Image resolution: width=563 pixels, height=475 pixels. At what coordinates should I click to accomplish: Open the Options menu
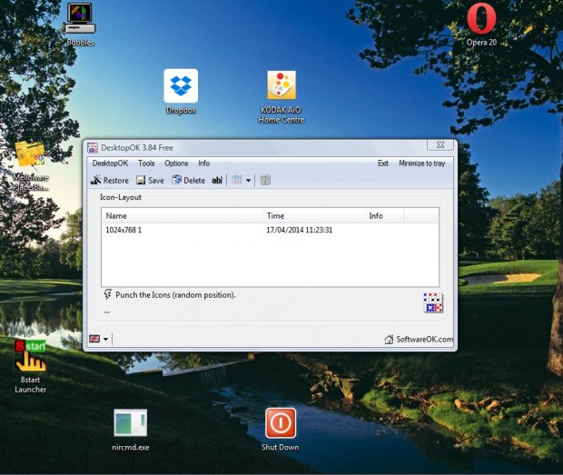click(x=176, y=163)
